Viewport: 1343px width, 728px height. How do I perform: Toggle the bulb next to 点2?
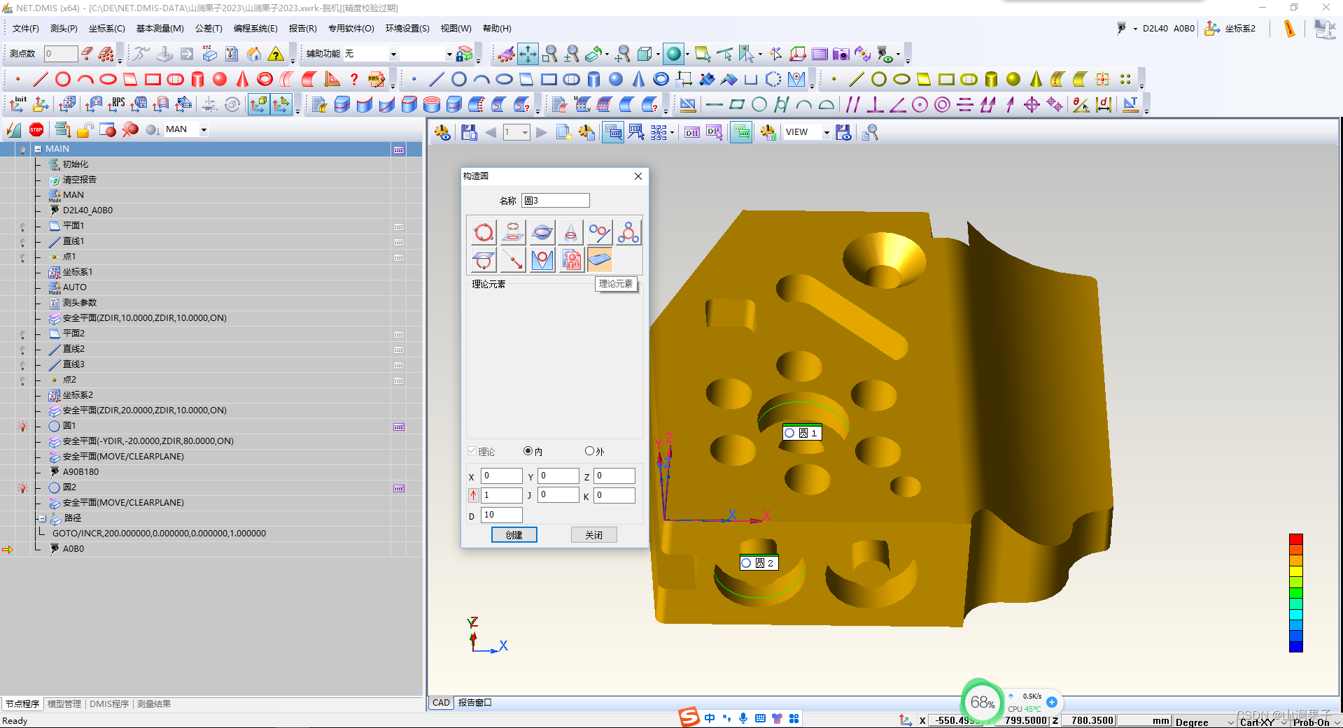click(22, 380)
